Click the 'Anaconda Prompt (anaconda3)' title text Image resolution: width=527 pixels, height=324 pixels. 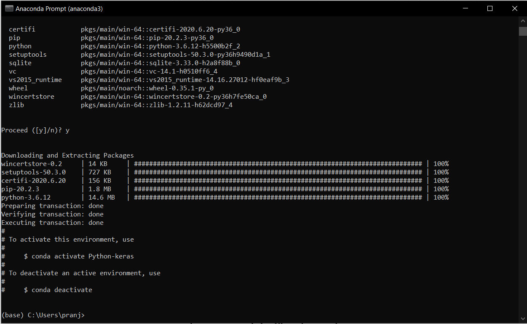59,8
